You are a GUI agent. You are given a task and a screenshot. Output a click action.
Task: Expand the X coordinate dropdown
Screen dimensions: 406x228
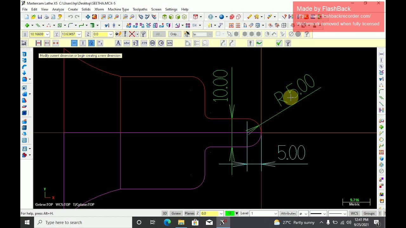pyautogui.click(x=48, y=34)
